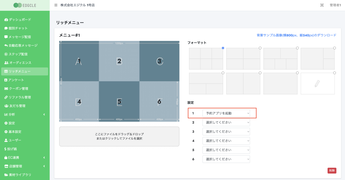Click the hamburger menu icon in header
This screenshot has height=180, width=345.
pos(56,5)
